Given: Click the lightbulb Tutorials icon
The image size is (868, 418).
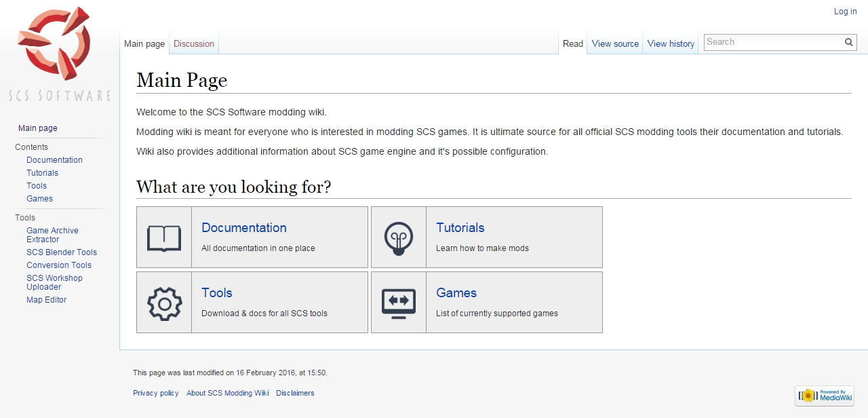Looking at the screenshot, I should (x=399, y=237).
